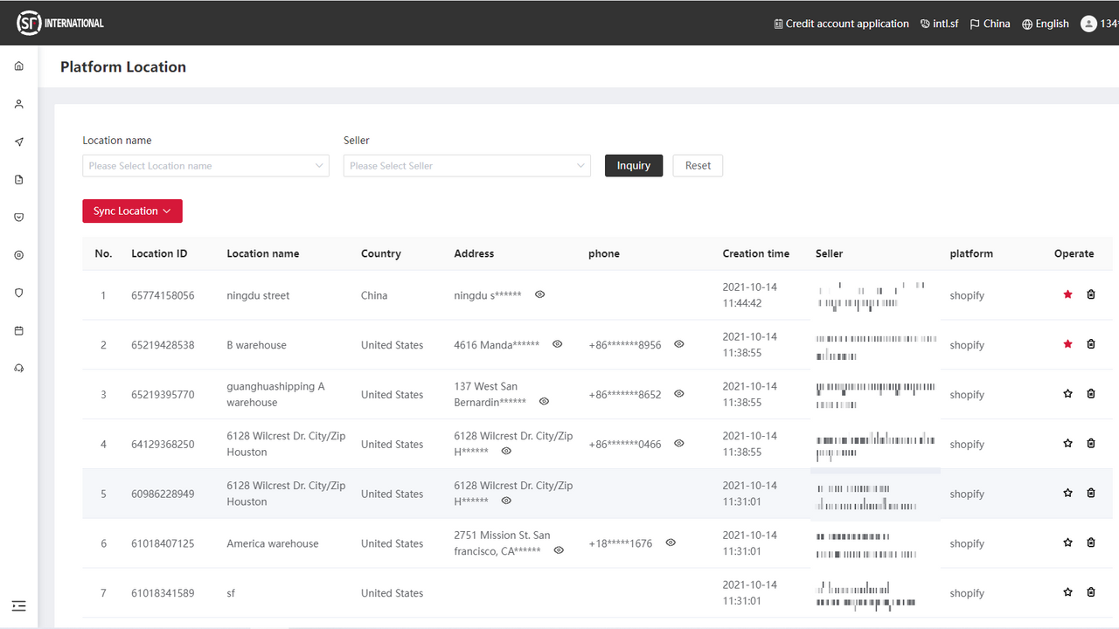This screenshot has width=1119, height=629.
Task: Click the Creation time column header
Action: (x=756, y=253)
